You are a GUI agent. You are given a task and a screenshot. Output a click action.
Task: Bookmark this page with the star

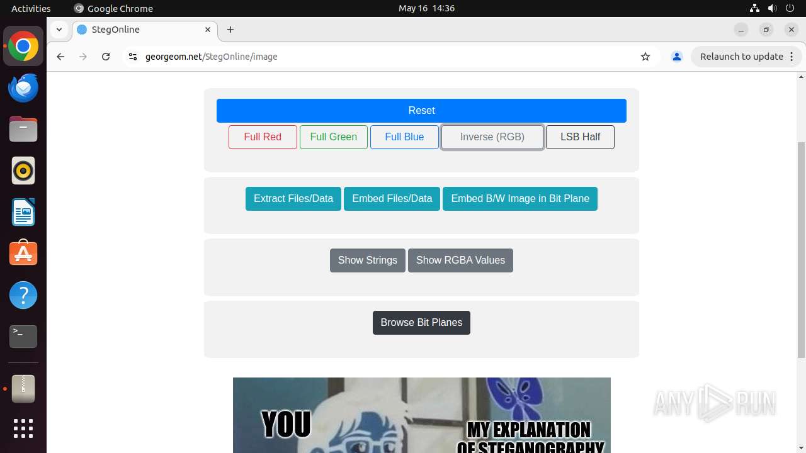pos(645,57)
